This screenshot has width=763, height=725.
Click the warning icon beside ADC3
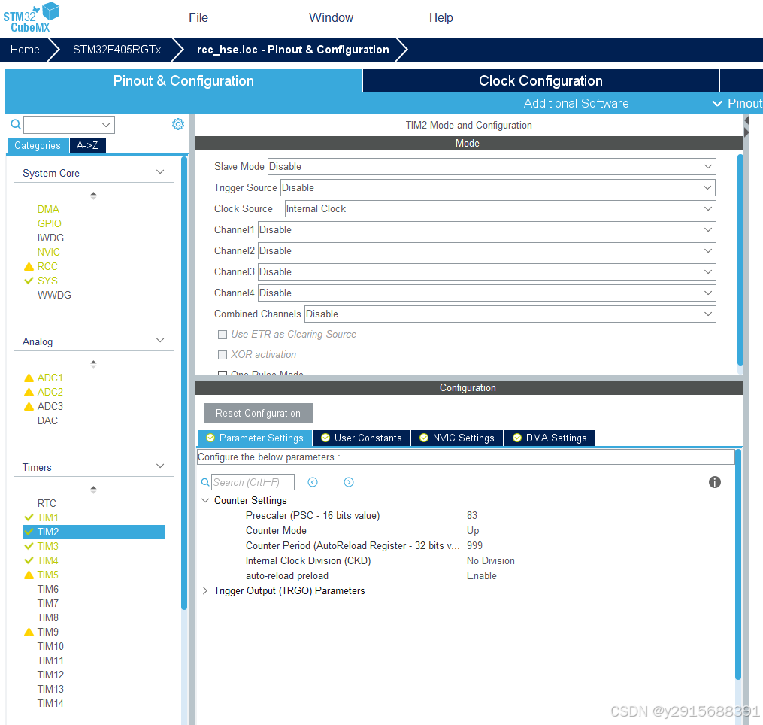[29, 406]
